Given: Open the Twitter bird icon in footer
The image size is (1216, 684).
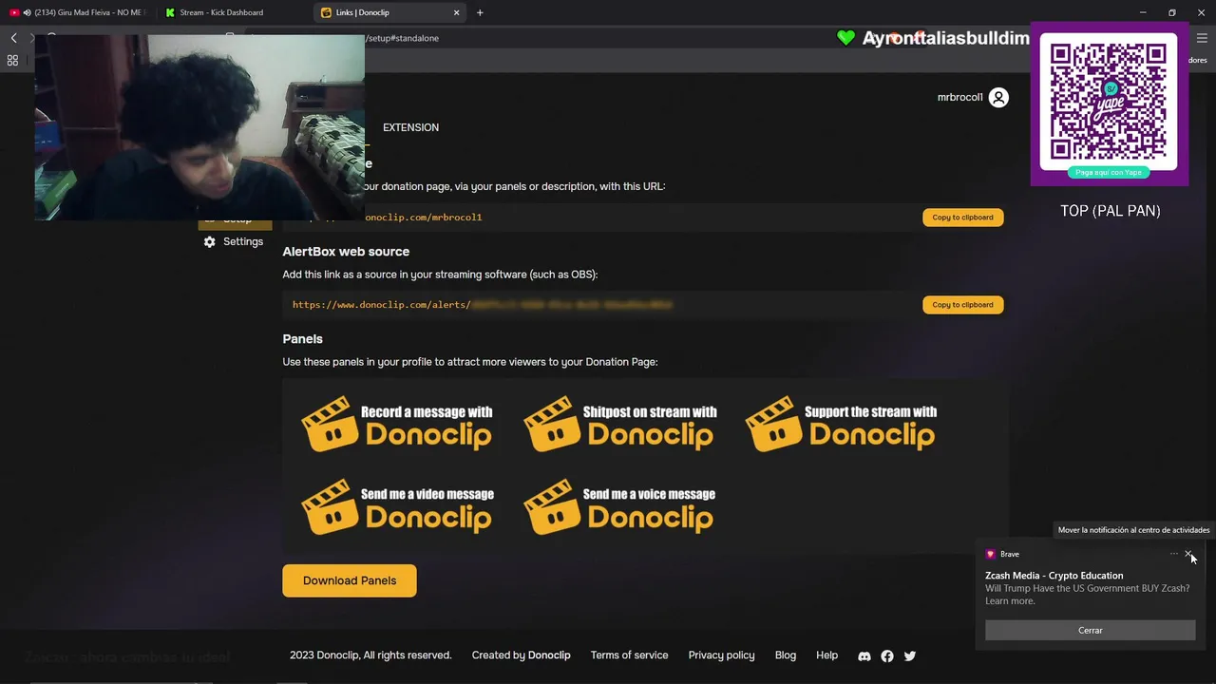Looking at the screenshot, I should pos(910,656).
